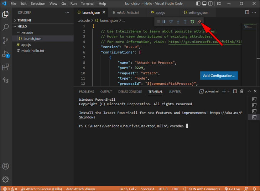Toggle split editor layout

coord(247,12)
